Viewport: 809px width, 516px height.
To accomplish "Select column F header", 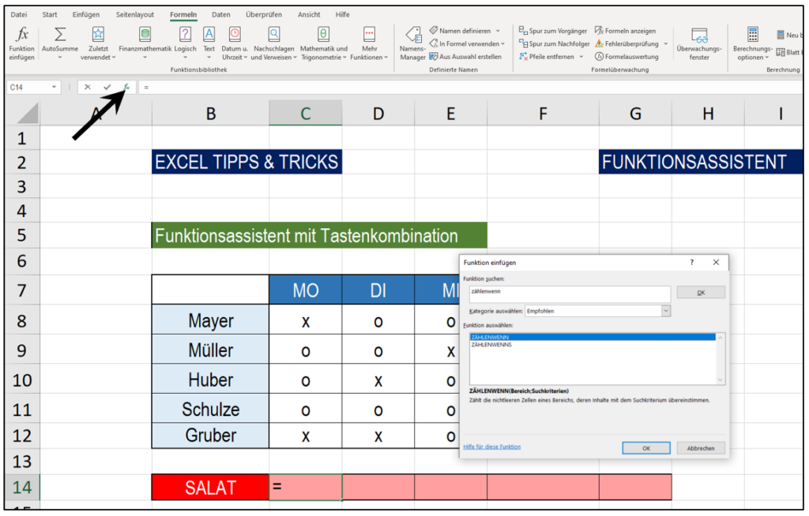I will click(543, 114).
